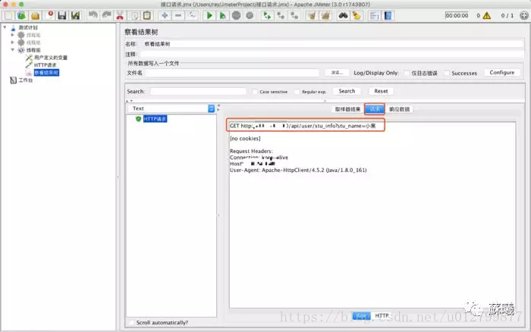This screenshot has height=332, width=531.
Task: Switch to the 响应数据 tab
Action: point(399,109)
